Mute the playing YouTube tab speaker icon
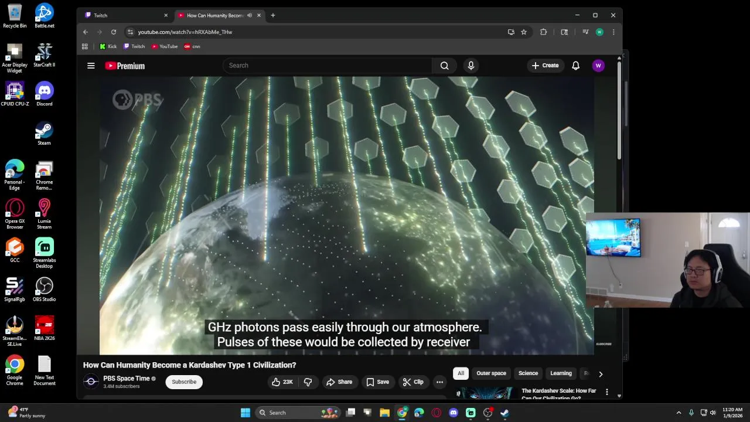Viewport: 750px width, 422px height. (x=250, y=15)
